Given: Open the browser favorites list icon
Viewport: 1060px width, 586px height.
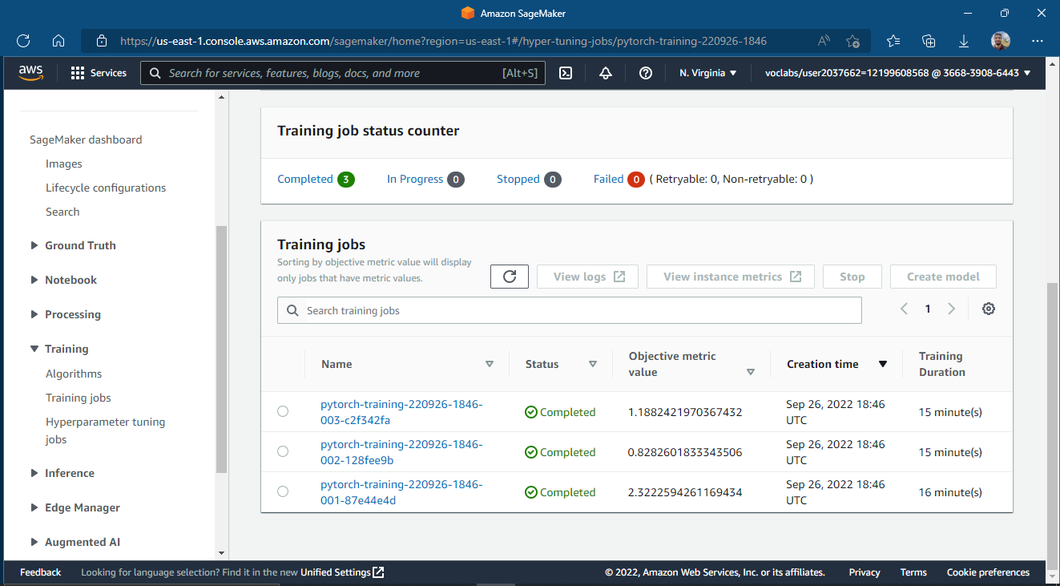Looking at the screenshot, I should (893, 41).
